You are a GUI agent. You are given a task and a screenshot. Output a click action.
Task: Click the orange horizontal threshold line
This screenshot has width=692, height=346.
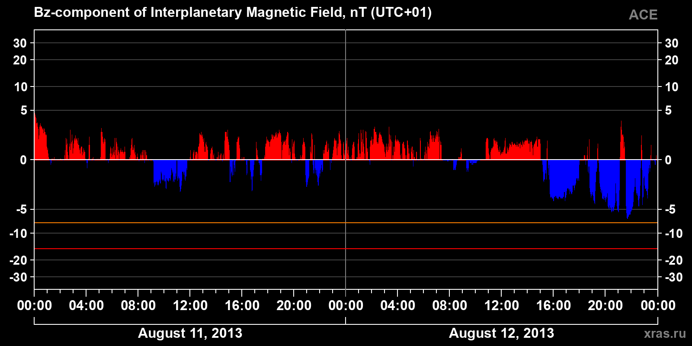coord(346,223)
